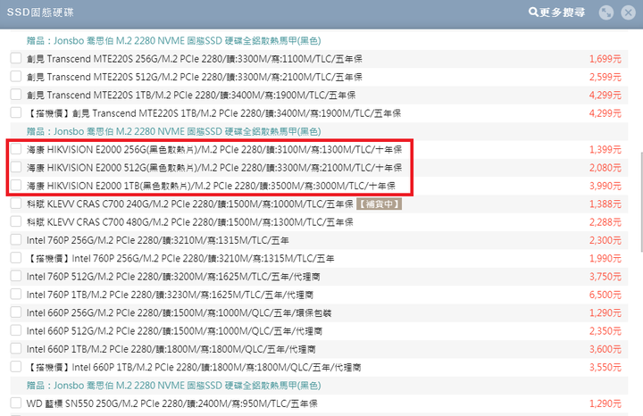
Task: Check KLEVV CRAS C700 480G checkbox
Action: [16, 221]
